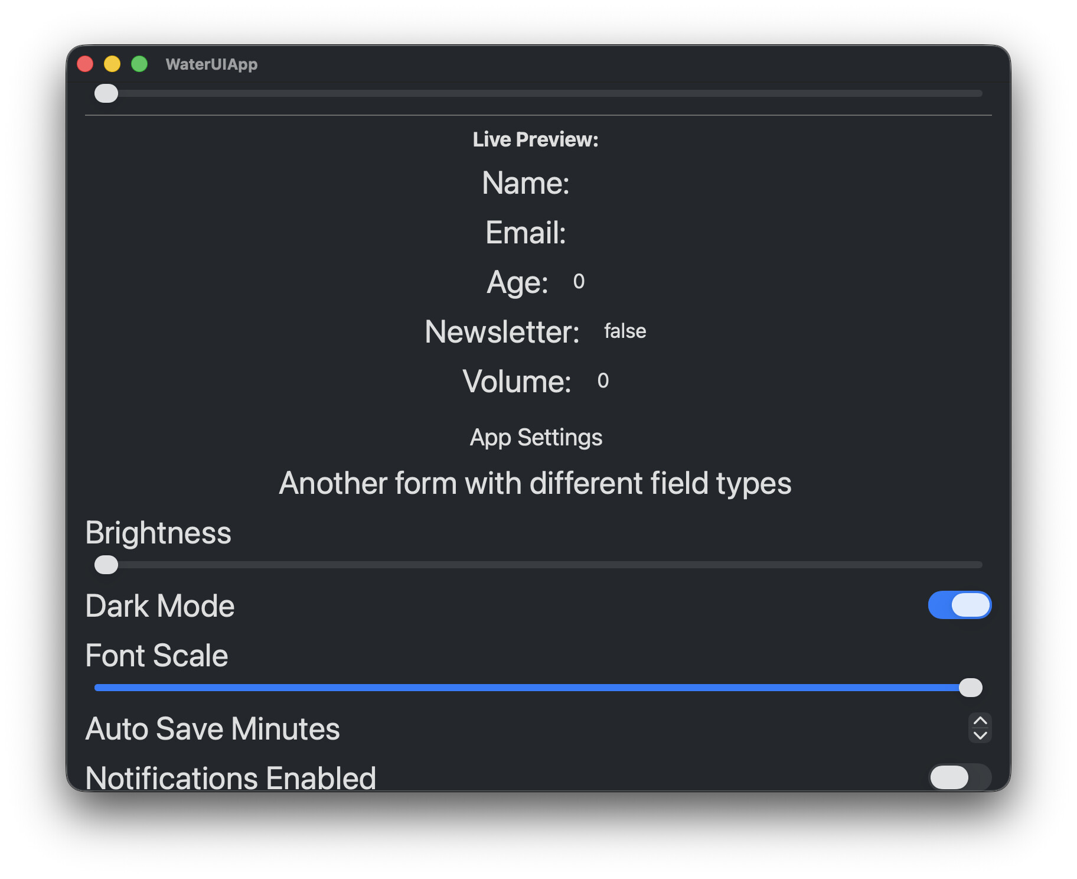Toggle the Dark Mode switch off
The width and height of the screenshot is (1077, 879).
[959, 605]
